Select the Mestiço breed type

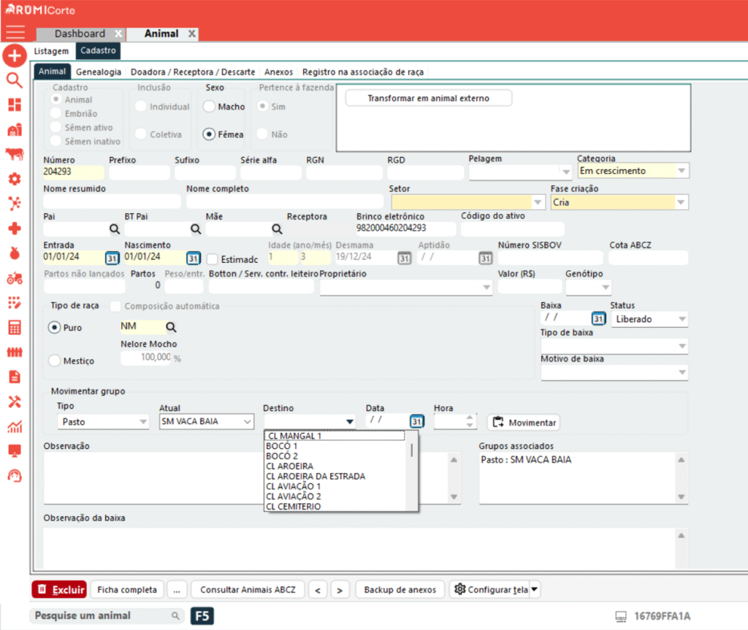point(54,361)
